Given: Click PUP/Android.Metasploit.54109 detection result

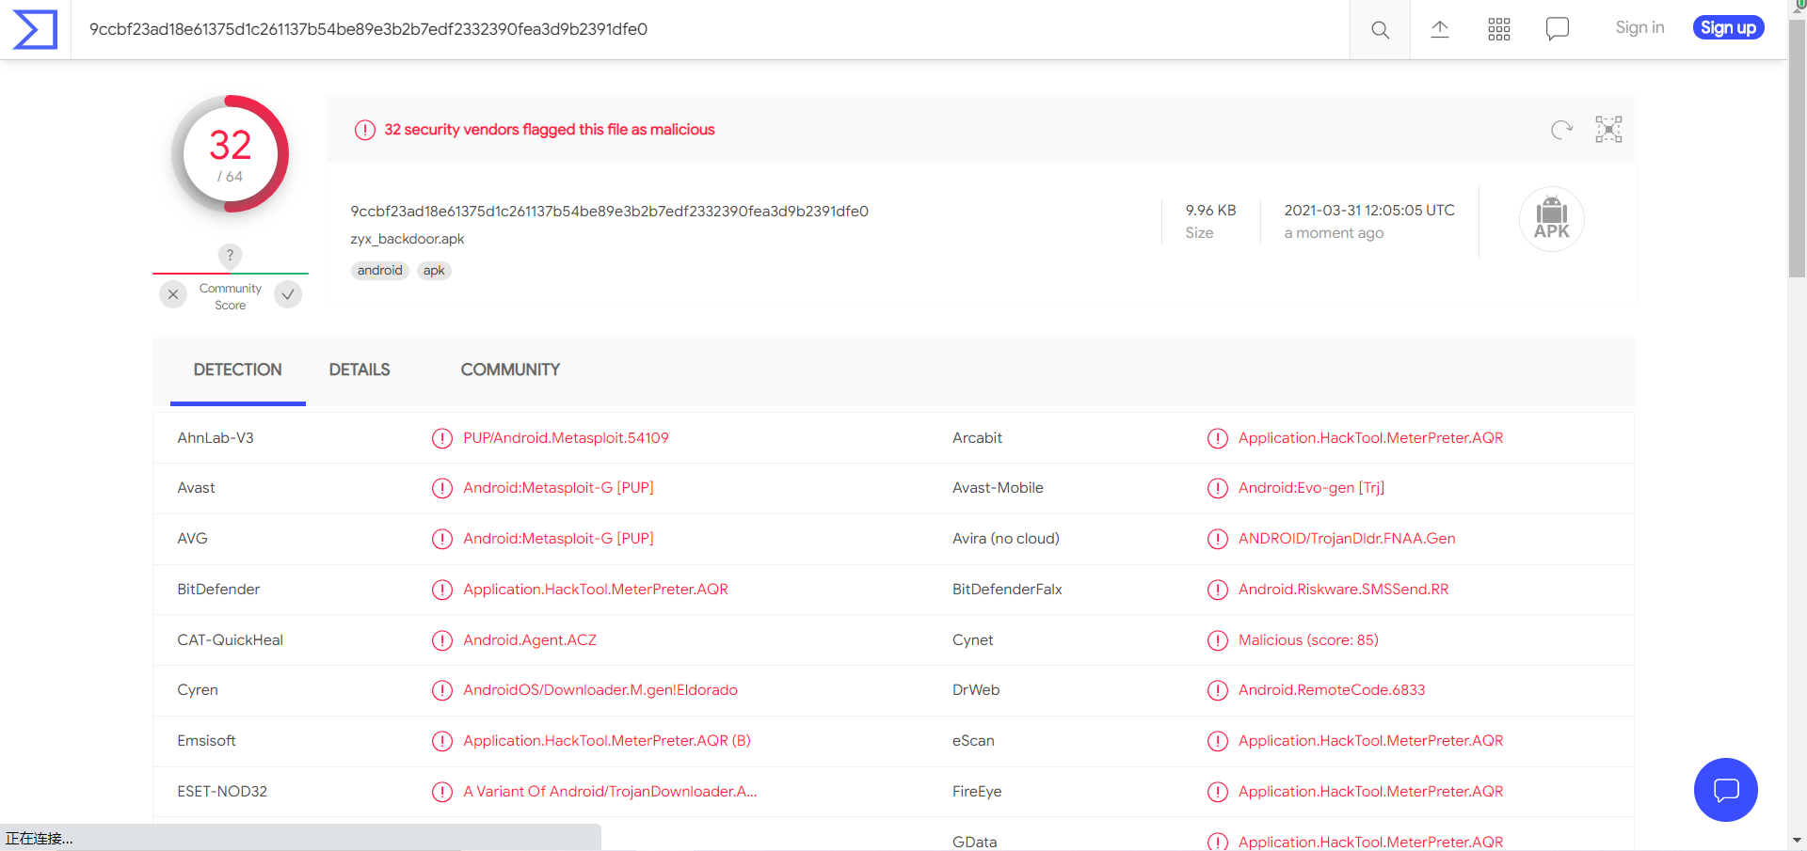Looking at the screenshot, I should coord(566,438).
